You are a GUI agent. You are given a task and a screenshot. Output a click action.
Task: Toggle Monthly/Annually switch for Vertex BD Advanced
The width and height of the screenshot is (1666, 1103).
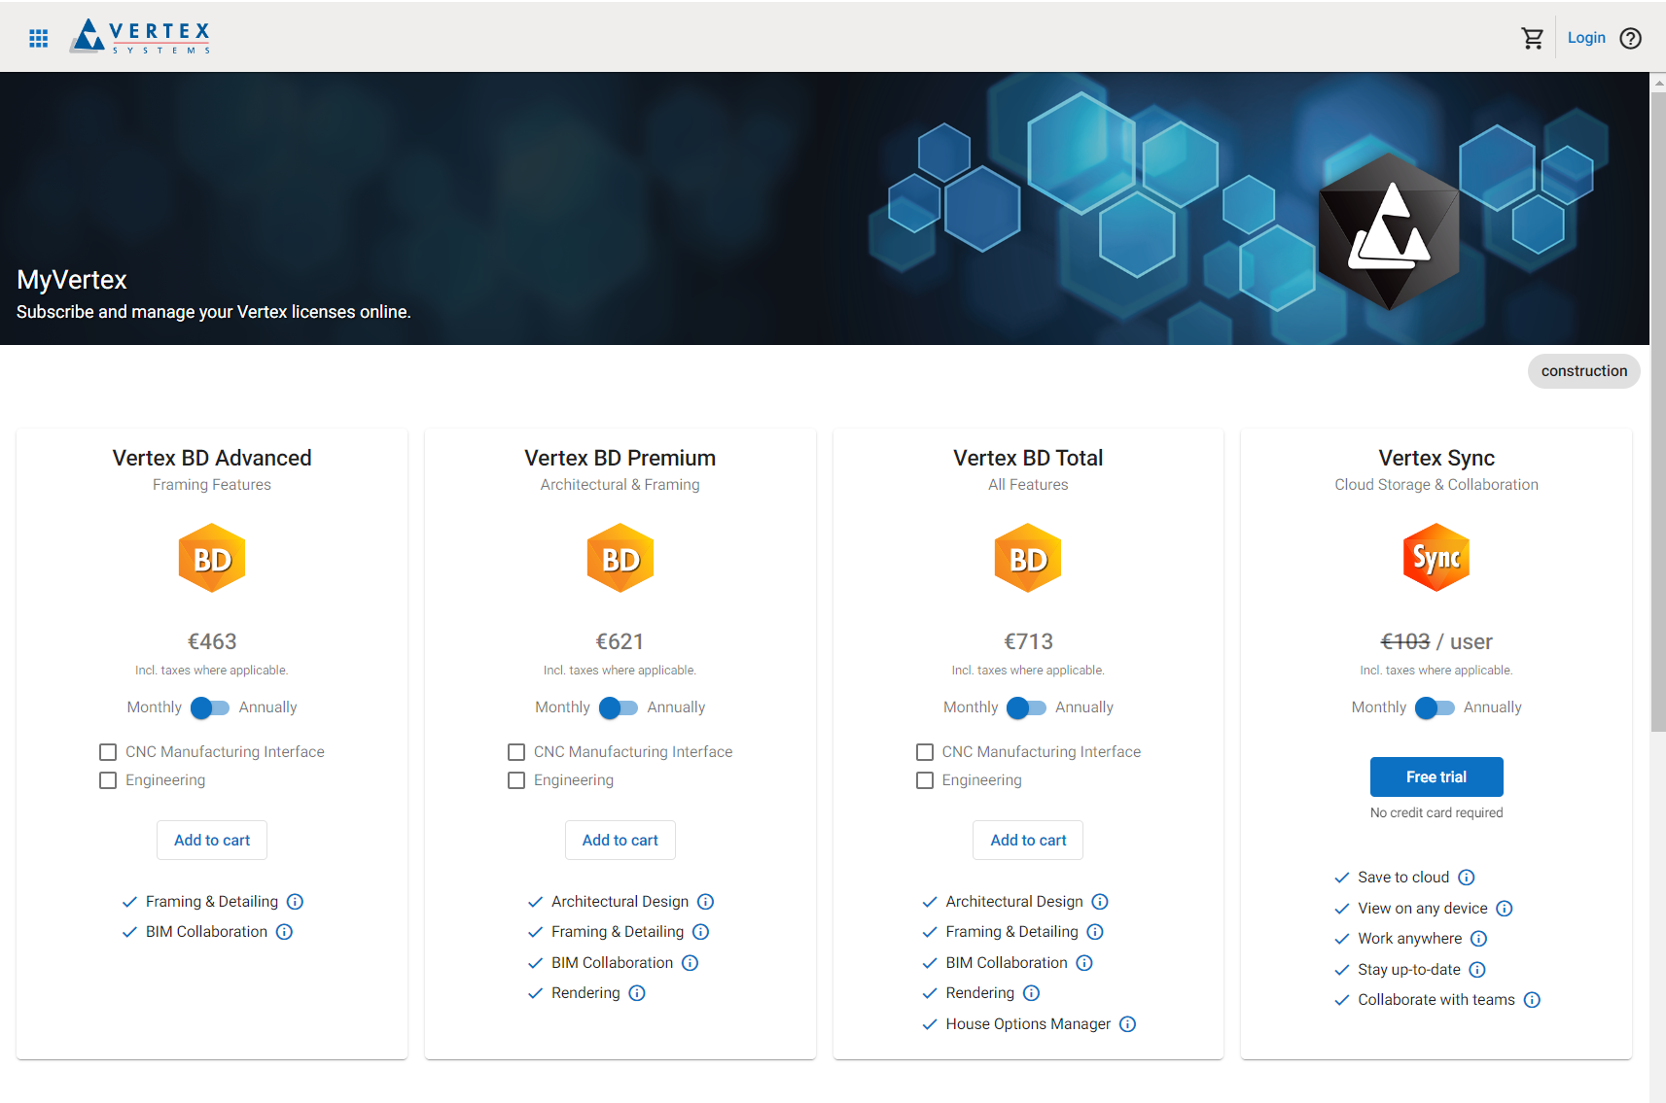210,707
